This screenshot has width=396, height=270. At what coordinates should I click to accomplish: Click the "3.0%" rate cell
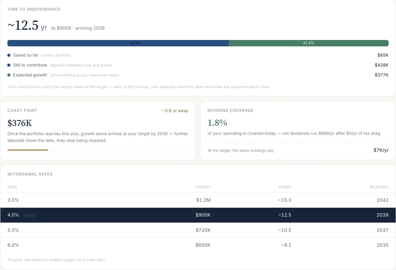(13, 200)
